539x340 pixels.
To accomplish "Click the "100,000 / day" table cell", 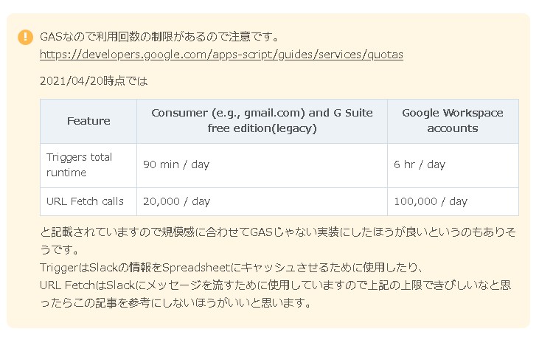I will point(431,201).
